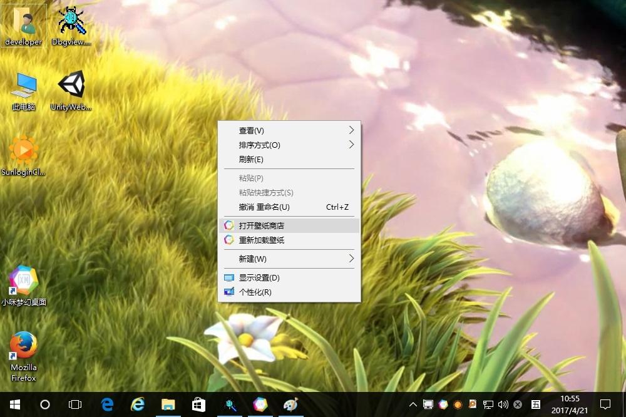626x417 pixels.
Task: Launch Internet Explorer from taskbar
Action: click(x=138, y=404)
